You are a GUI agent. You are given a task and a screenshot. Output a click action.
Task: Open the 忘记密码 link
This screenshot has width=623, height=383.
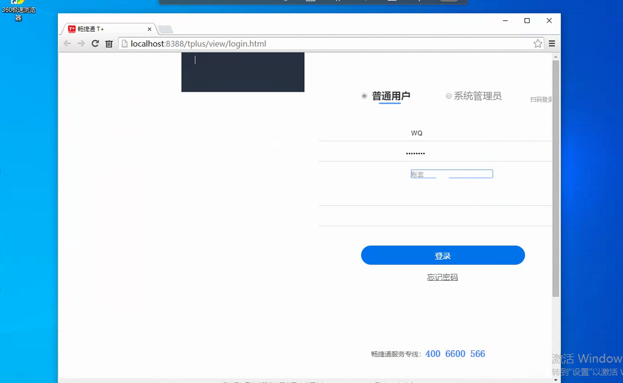[x=442, y=277]
